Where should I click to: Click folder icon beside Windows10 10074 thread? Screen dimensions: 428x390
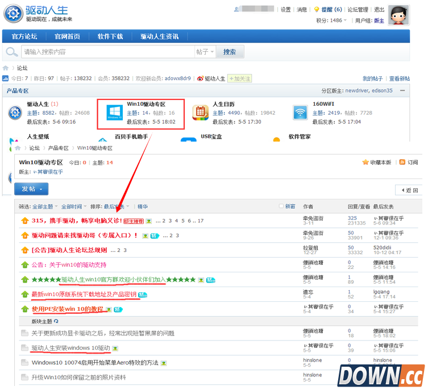point(25,362)
